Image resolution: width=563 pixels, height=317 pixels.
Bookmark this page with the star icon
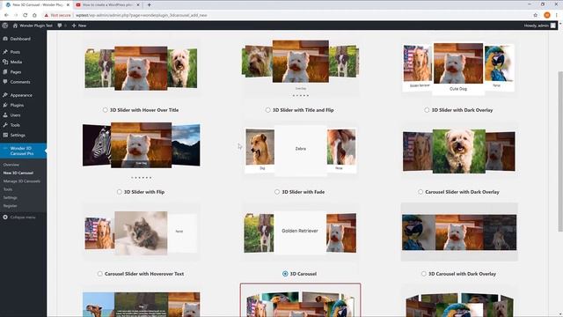[536, 15]
